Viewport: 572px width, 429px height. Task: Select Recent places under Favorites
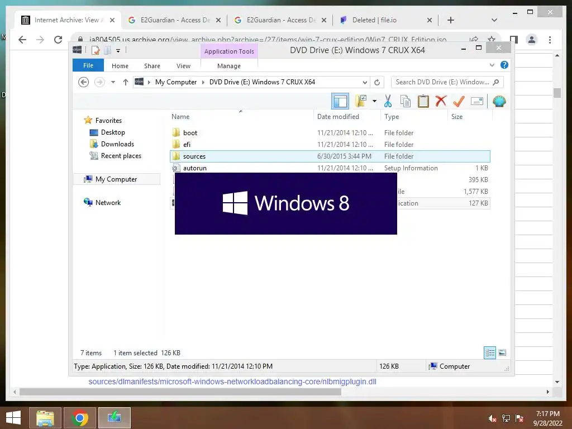coord(121,155)
